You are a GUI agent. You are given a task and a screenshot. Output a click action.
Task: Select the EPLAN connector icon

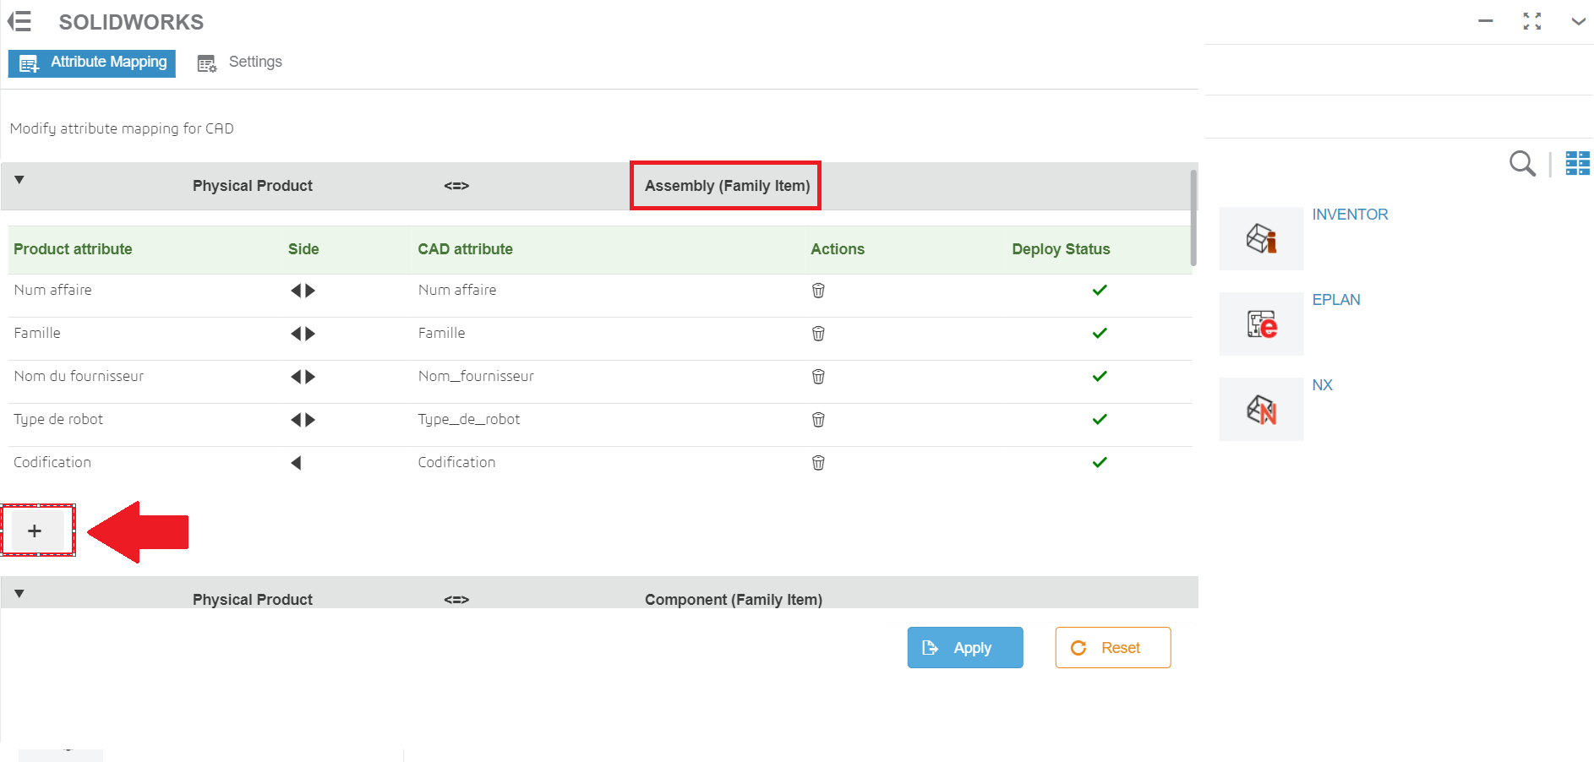(1261, 324)
